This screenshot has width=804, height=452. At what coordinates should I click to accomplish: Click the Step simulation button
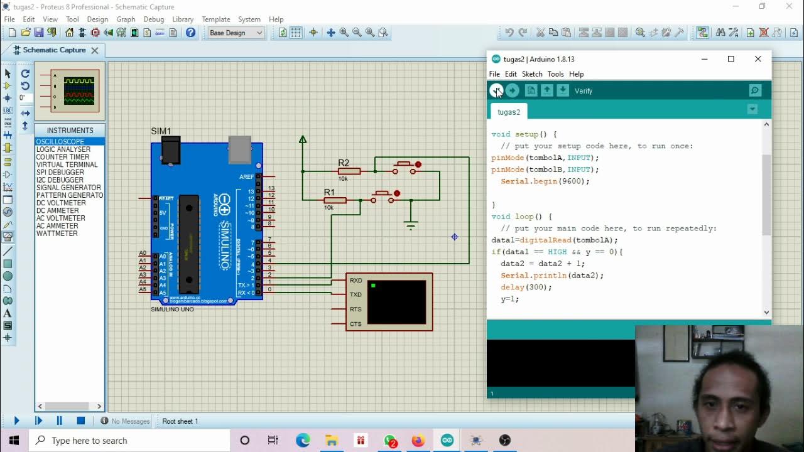pos(38,421)
